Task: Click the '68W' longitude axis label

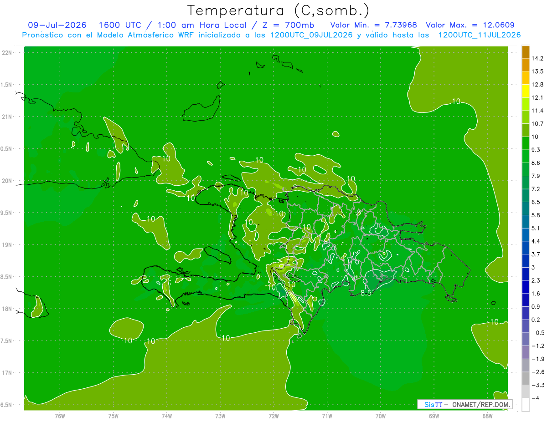Action: point(487,416)
